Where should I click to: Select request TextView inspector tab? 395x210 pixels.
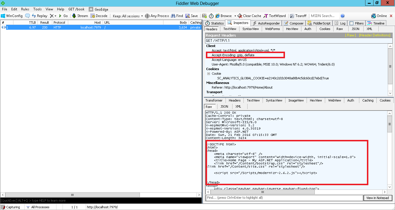coord(230,29)
